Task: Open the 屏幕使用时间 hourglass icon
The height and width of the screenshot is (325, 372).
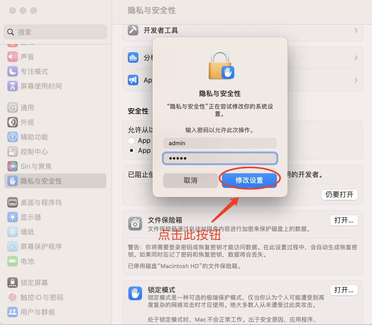Action: [x=12, y=86]
